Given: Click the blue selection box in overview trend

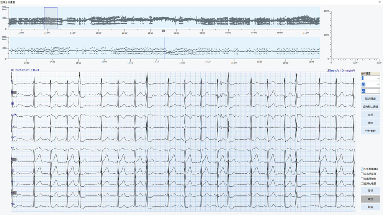Looking at the screenshot, I should (x=51, y=18).
